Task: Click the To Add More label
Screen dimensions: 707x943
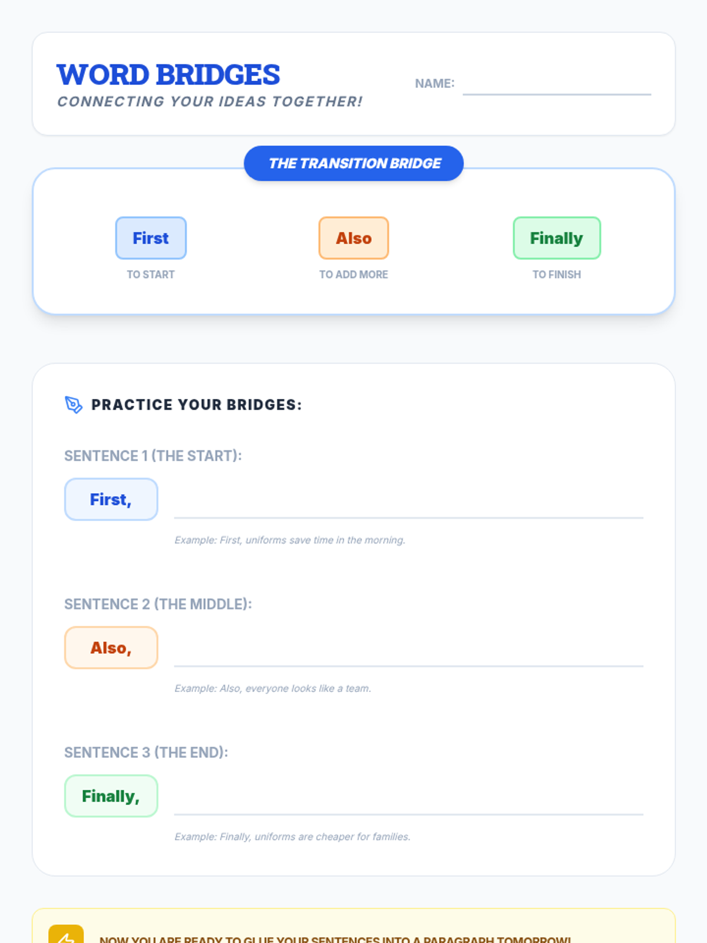Action: (x=353, y=275)
